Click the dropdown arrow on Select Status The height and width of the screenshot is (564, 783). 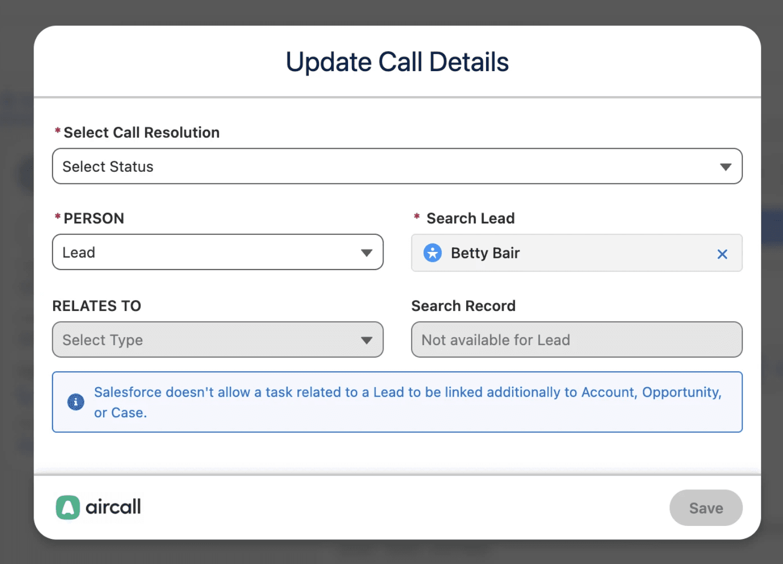pyautogui.click(x=725, y=166)
